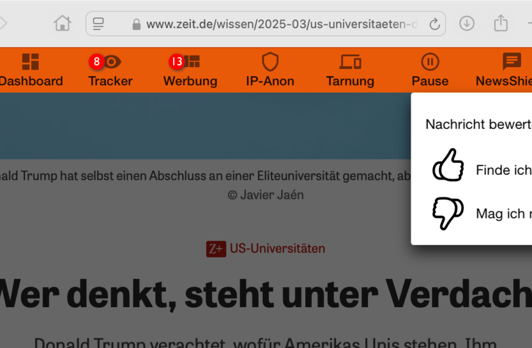Go to the browser home page
Image resolution: width=532 pixels, height=348 pixels.
[x=62, y=23]
